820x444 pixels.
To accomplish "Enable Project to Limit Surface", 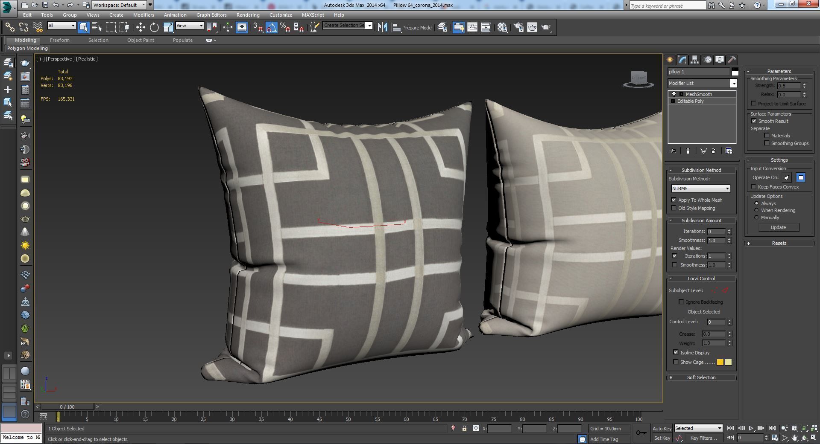I will click(x=754, y=104).
